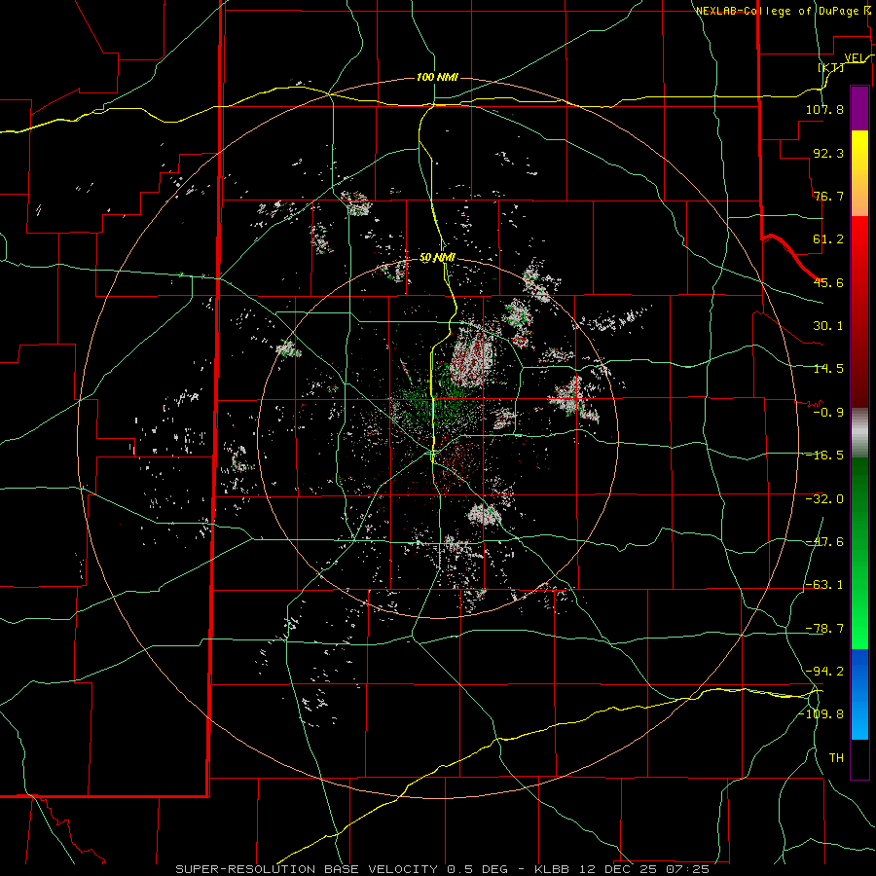
Task: Pick the black TH segment of the scale
Action: tap(859, 758)
